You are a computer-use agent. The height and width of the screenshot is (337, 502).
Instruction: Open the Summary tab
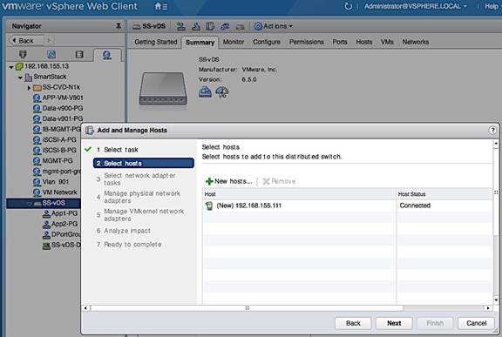200,42
